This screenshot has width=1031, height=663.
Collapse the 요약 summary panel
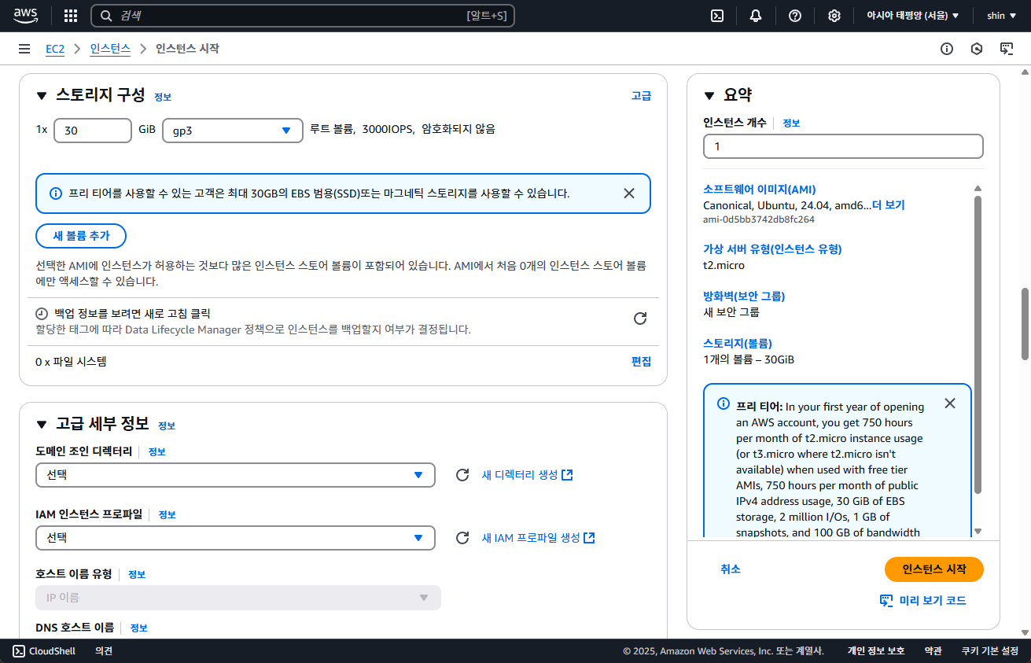pos(709,96)
